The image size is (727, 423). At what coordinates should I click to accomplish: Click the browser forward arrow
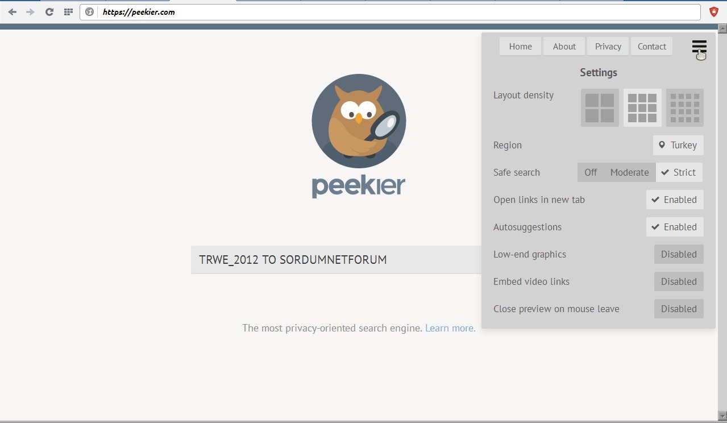[30, 12]
